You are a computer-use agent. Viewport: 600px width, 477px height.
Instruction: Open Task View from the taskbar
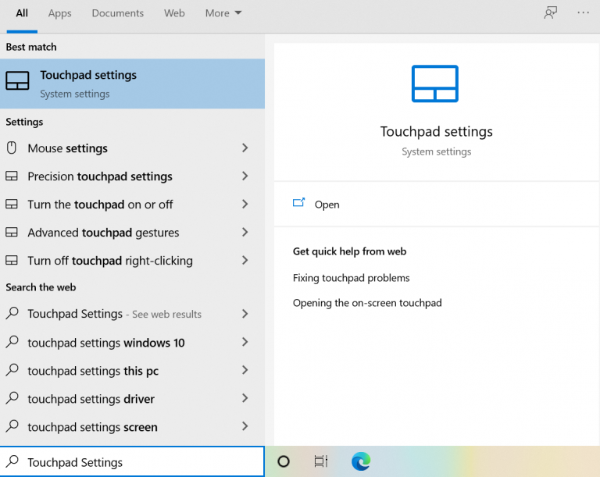pos(320,461)
